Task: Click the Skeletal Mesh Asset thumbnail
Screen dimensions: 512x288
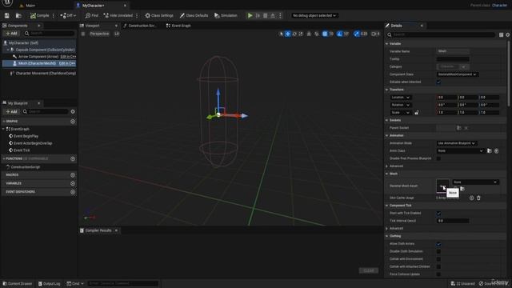Action: point(442,186)
